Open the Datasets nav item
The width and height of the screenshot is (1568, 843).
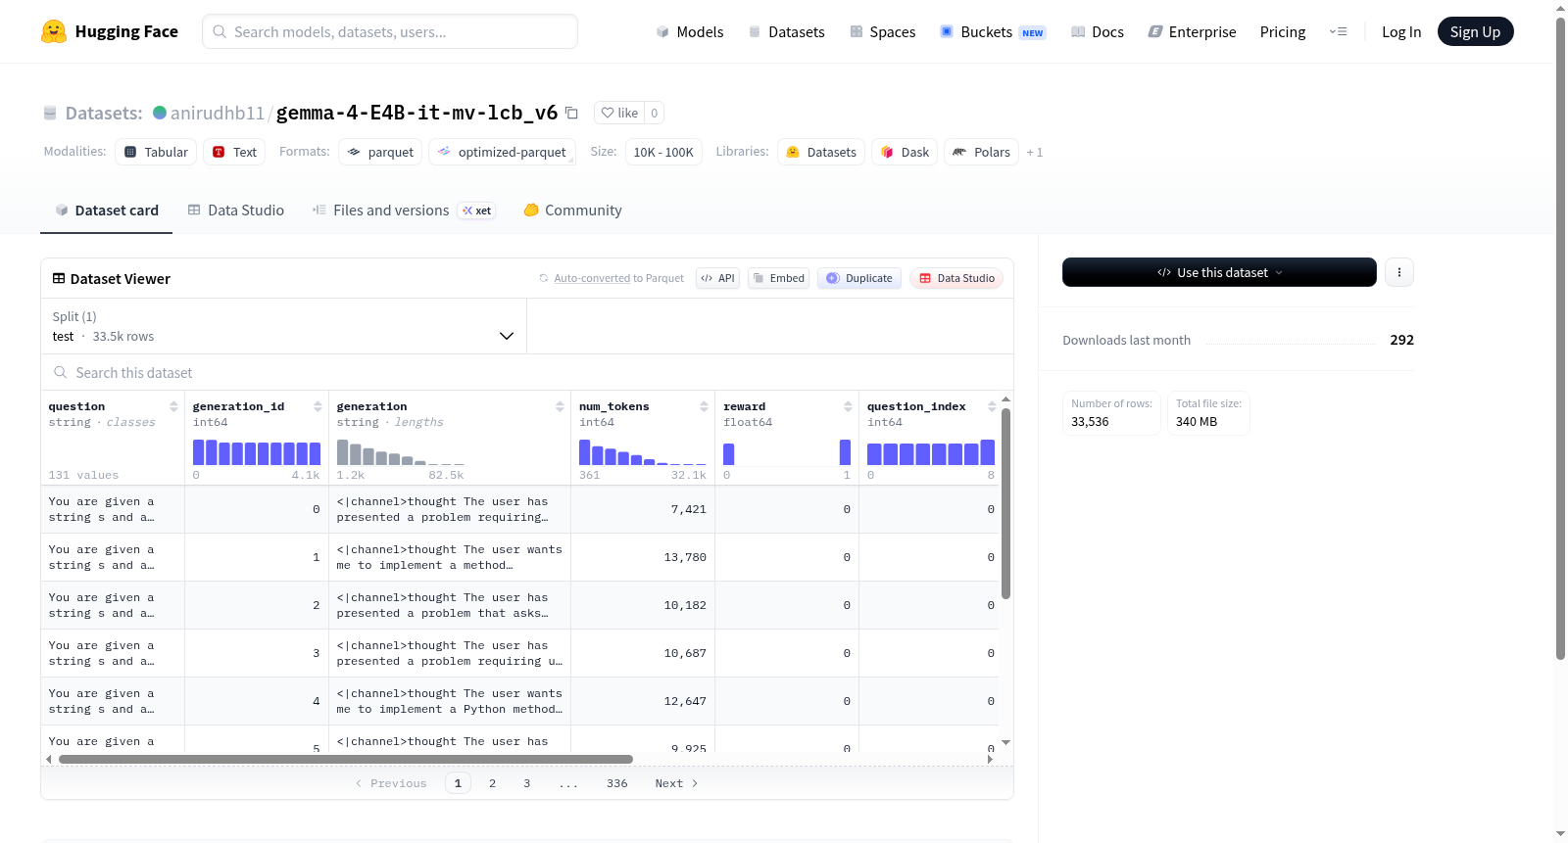pos(787,31)
